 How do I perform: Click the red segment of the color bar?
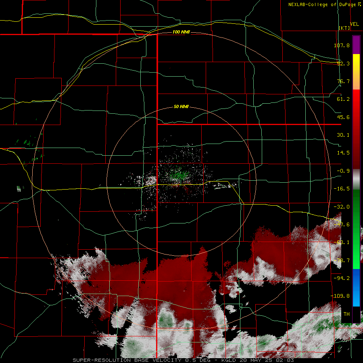point(356,129)
